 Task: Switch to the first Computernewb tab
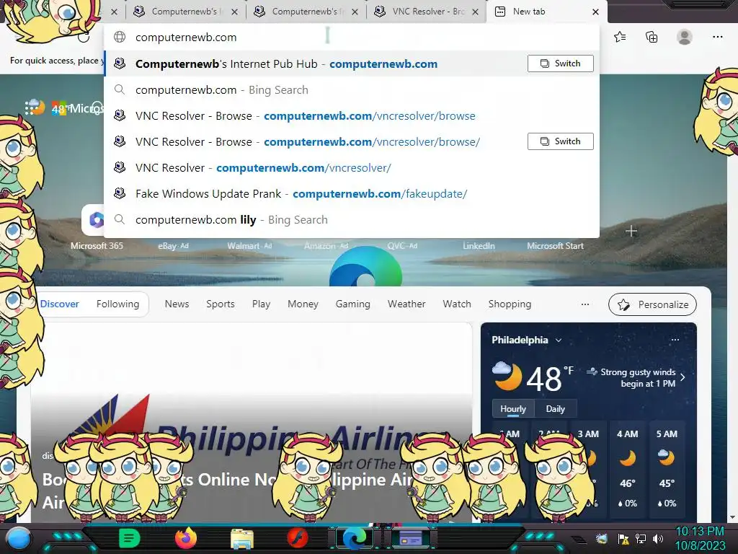click(185, 12)
